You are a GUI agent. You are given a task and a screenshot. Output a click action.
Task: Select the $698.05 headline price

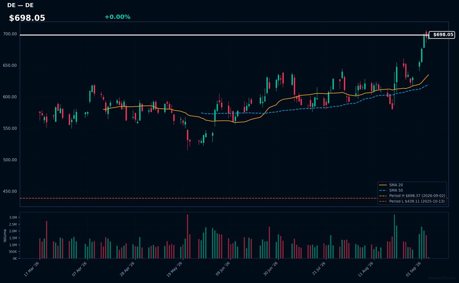(x=27, y=18)
